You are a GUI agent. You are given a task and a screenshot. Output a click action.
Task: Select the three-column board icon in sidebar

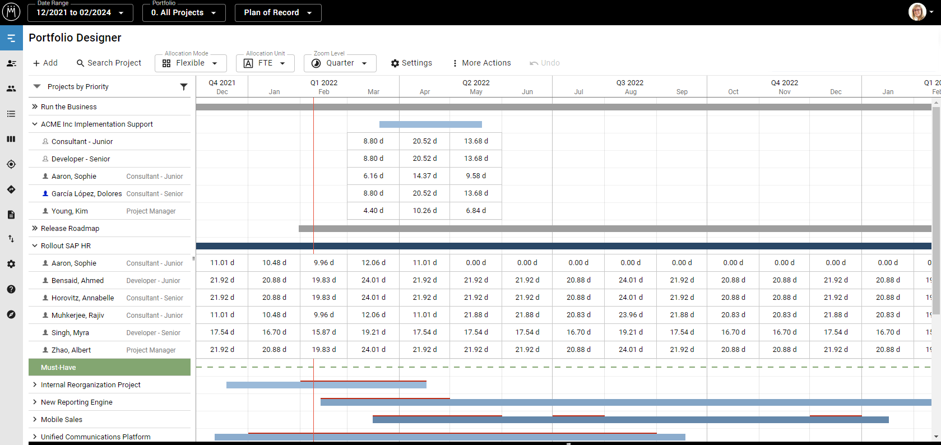coord(11,139)
